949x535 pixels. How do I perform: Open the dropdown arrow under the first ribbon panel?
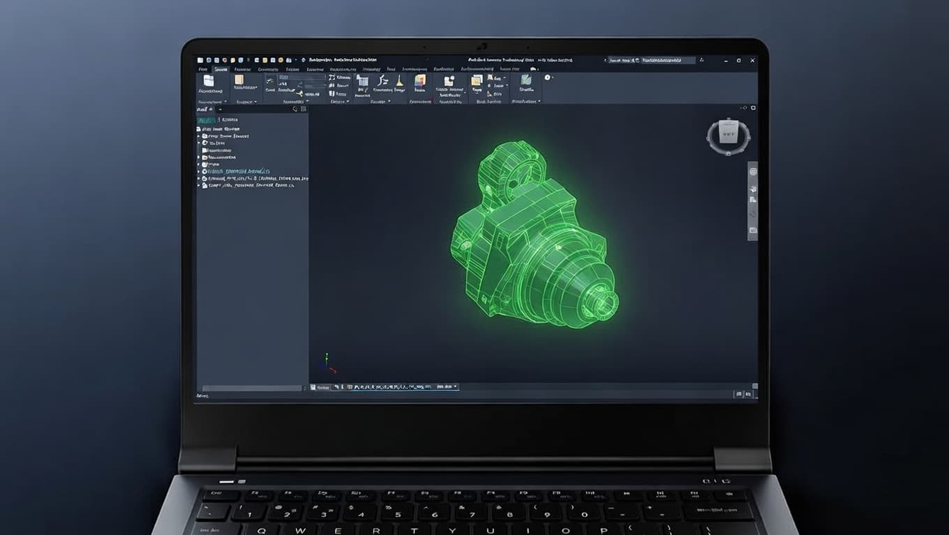pyautogui.click(x=225, y=102)
